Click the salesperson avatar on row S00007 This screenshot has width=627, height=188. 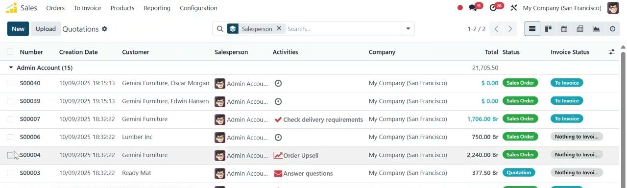pyautogui.click(x=220, y=119)
